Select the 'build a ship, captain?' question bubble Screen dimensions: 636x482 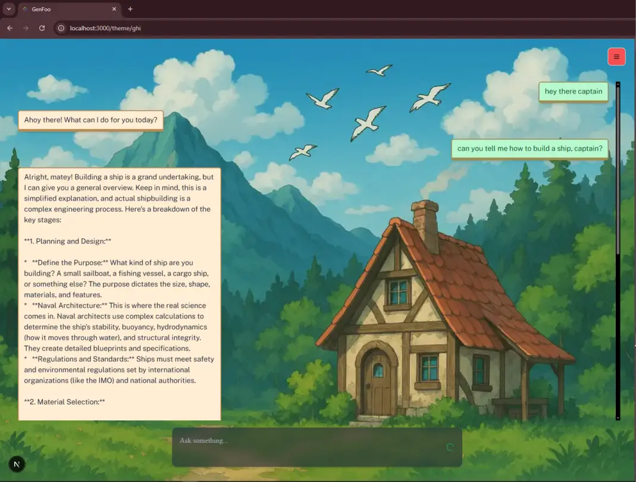click(530, 148)
